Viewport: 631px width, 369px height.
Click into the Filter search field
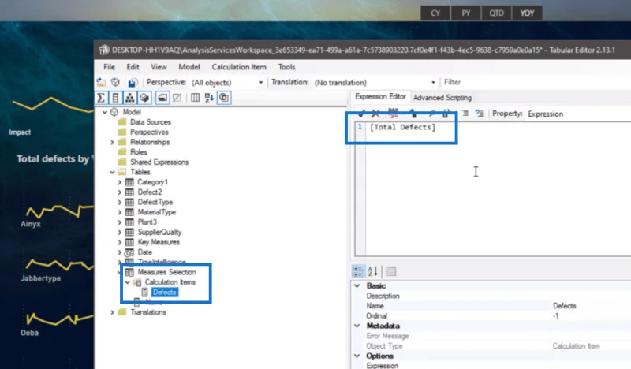tap(536, 82)
